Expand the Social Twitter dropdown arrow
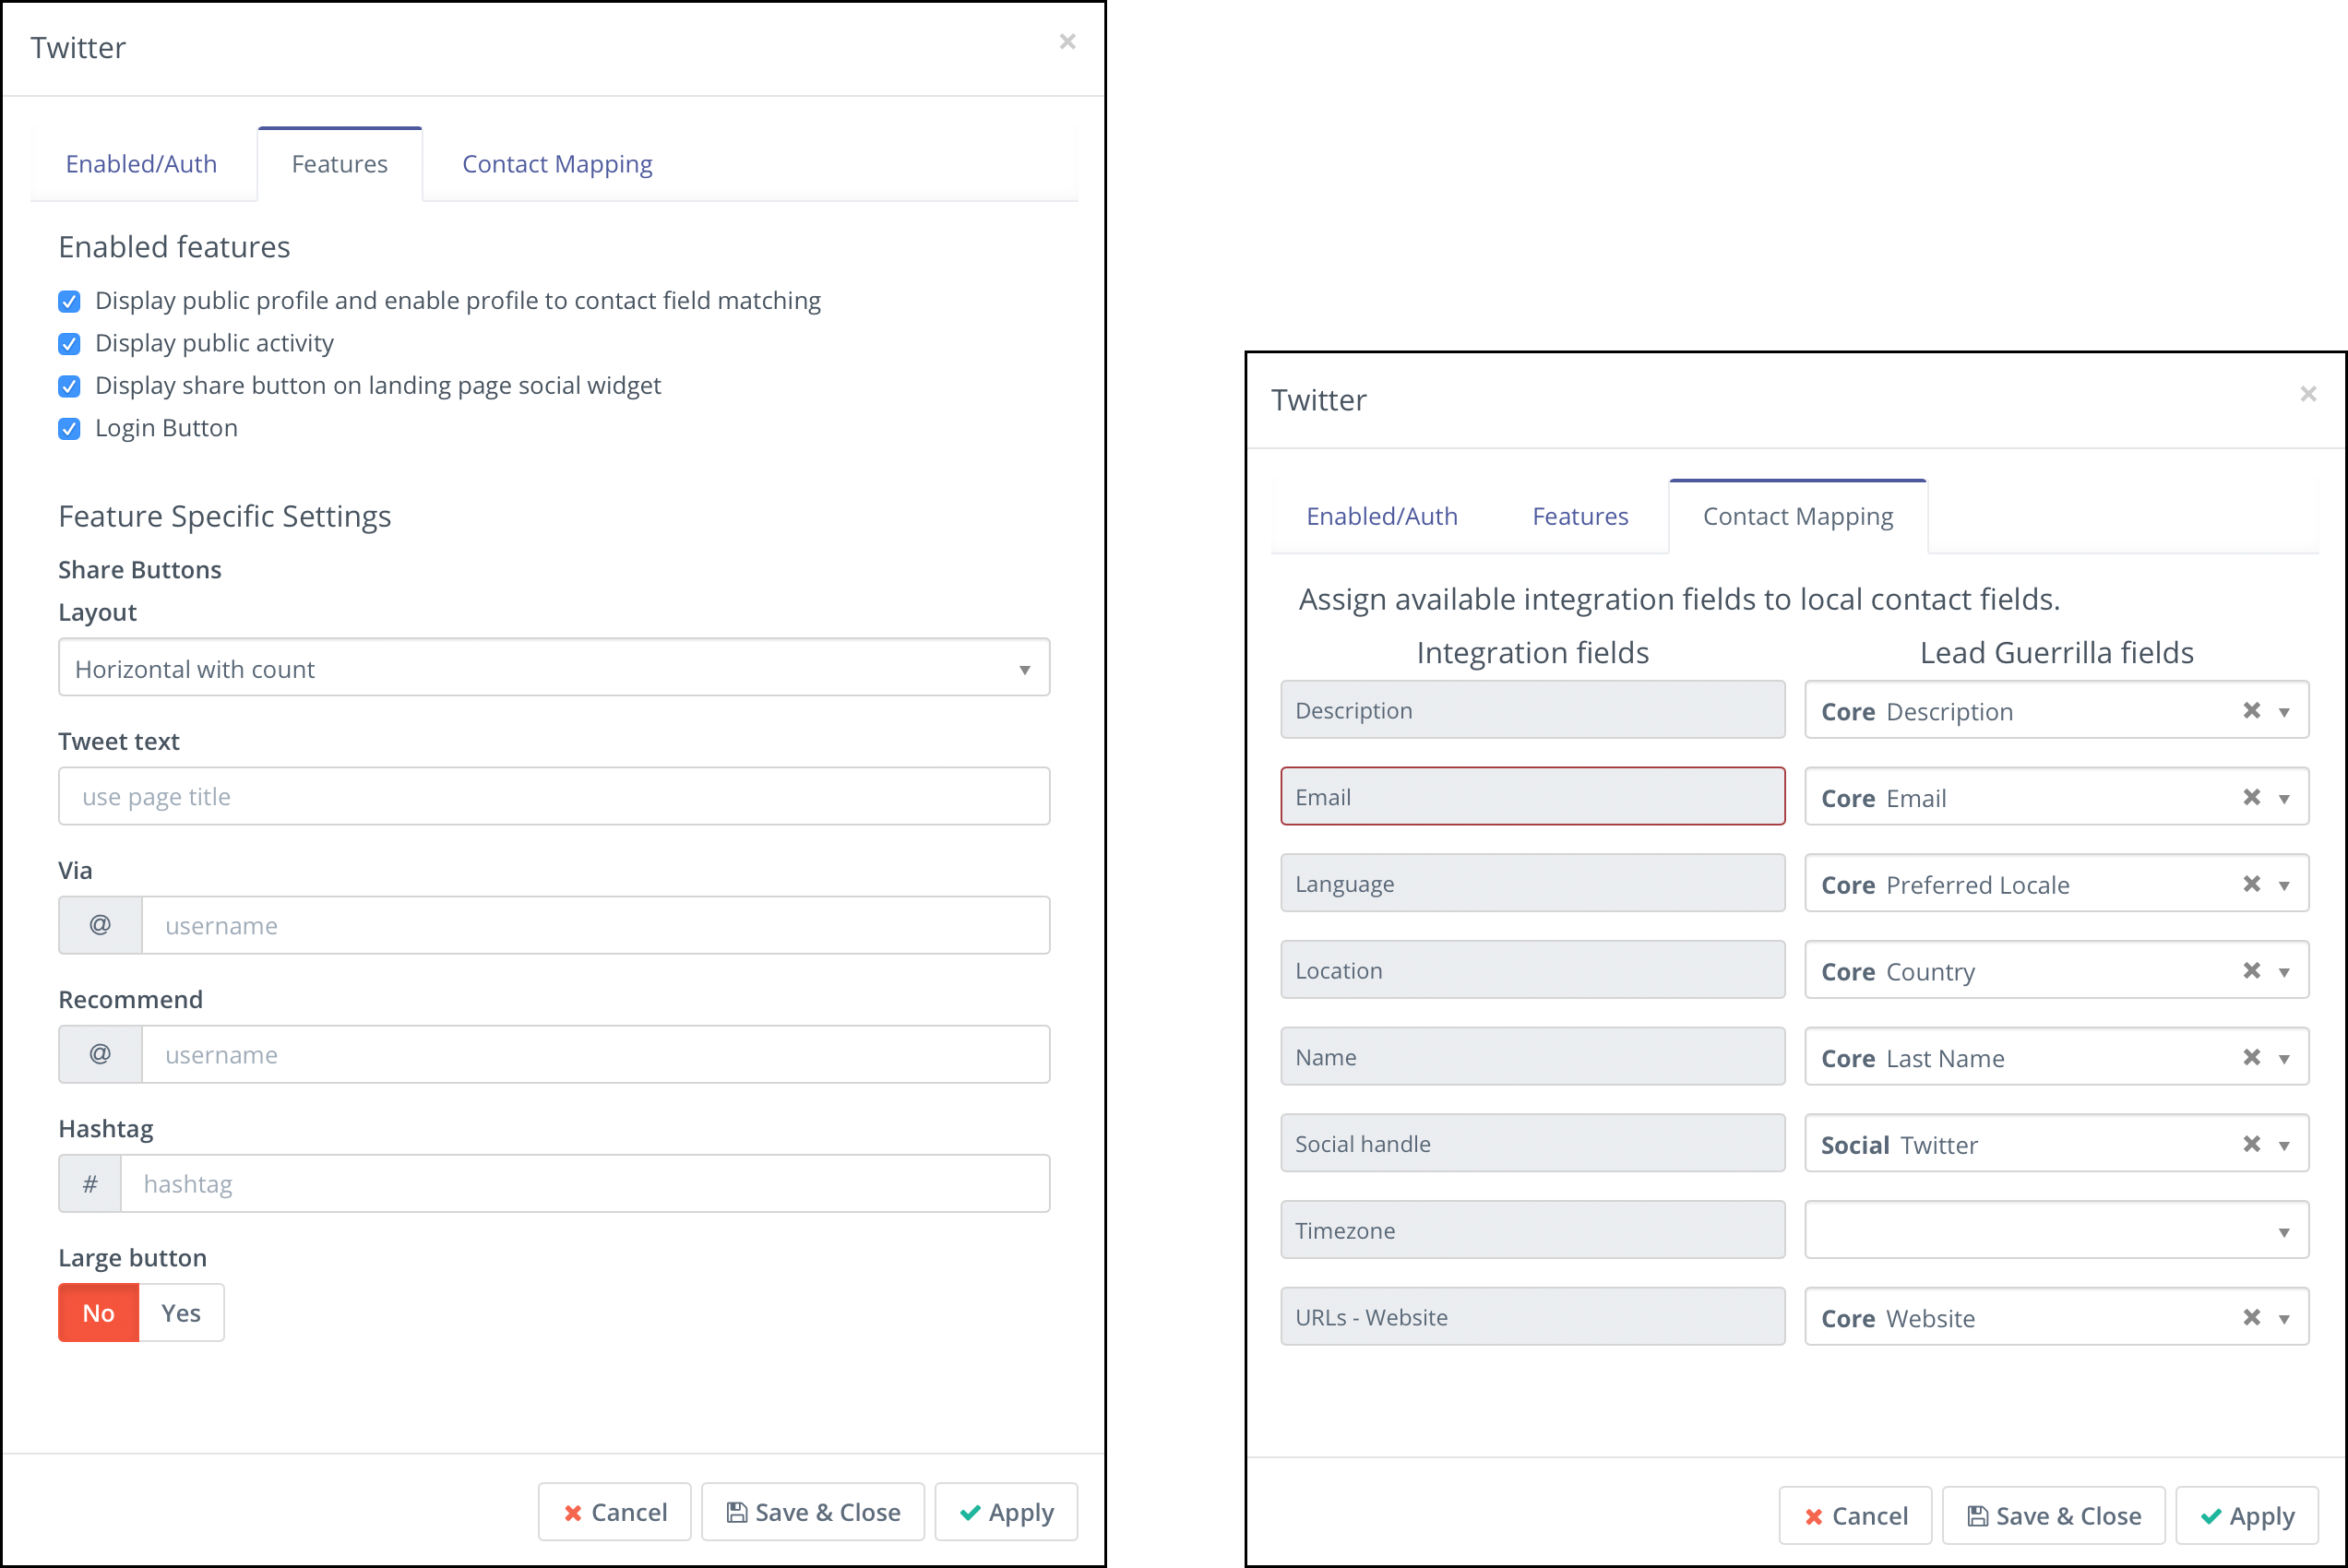This screenshot has width=2348, height=1568. point(2285,1146)
